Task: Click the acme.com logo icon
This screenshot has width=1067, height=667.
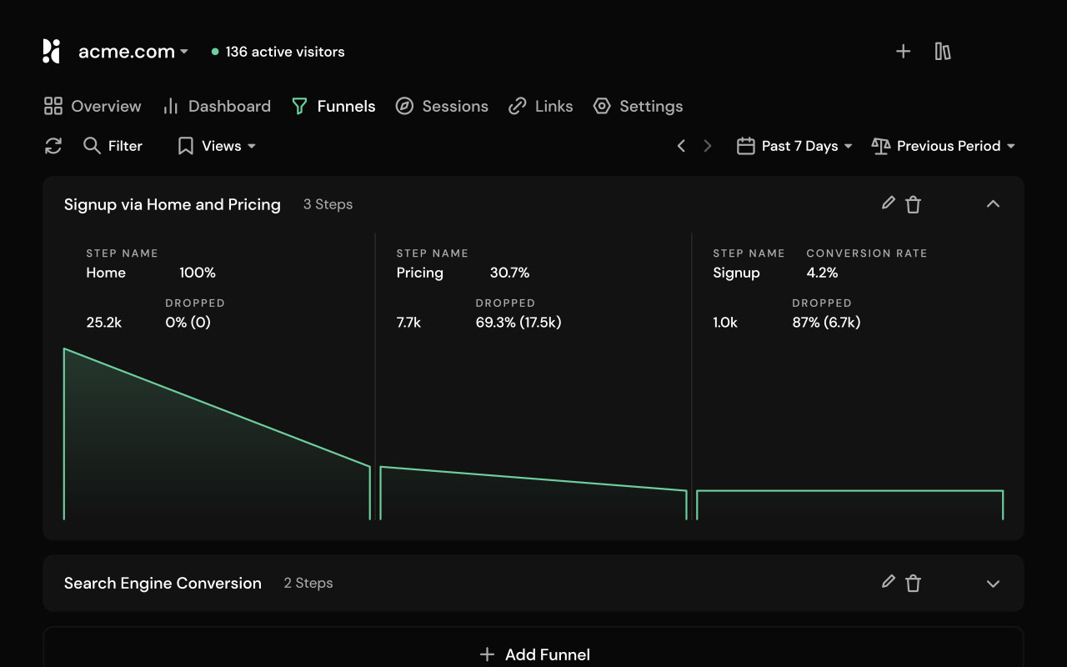Action: coord(50,51)
